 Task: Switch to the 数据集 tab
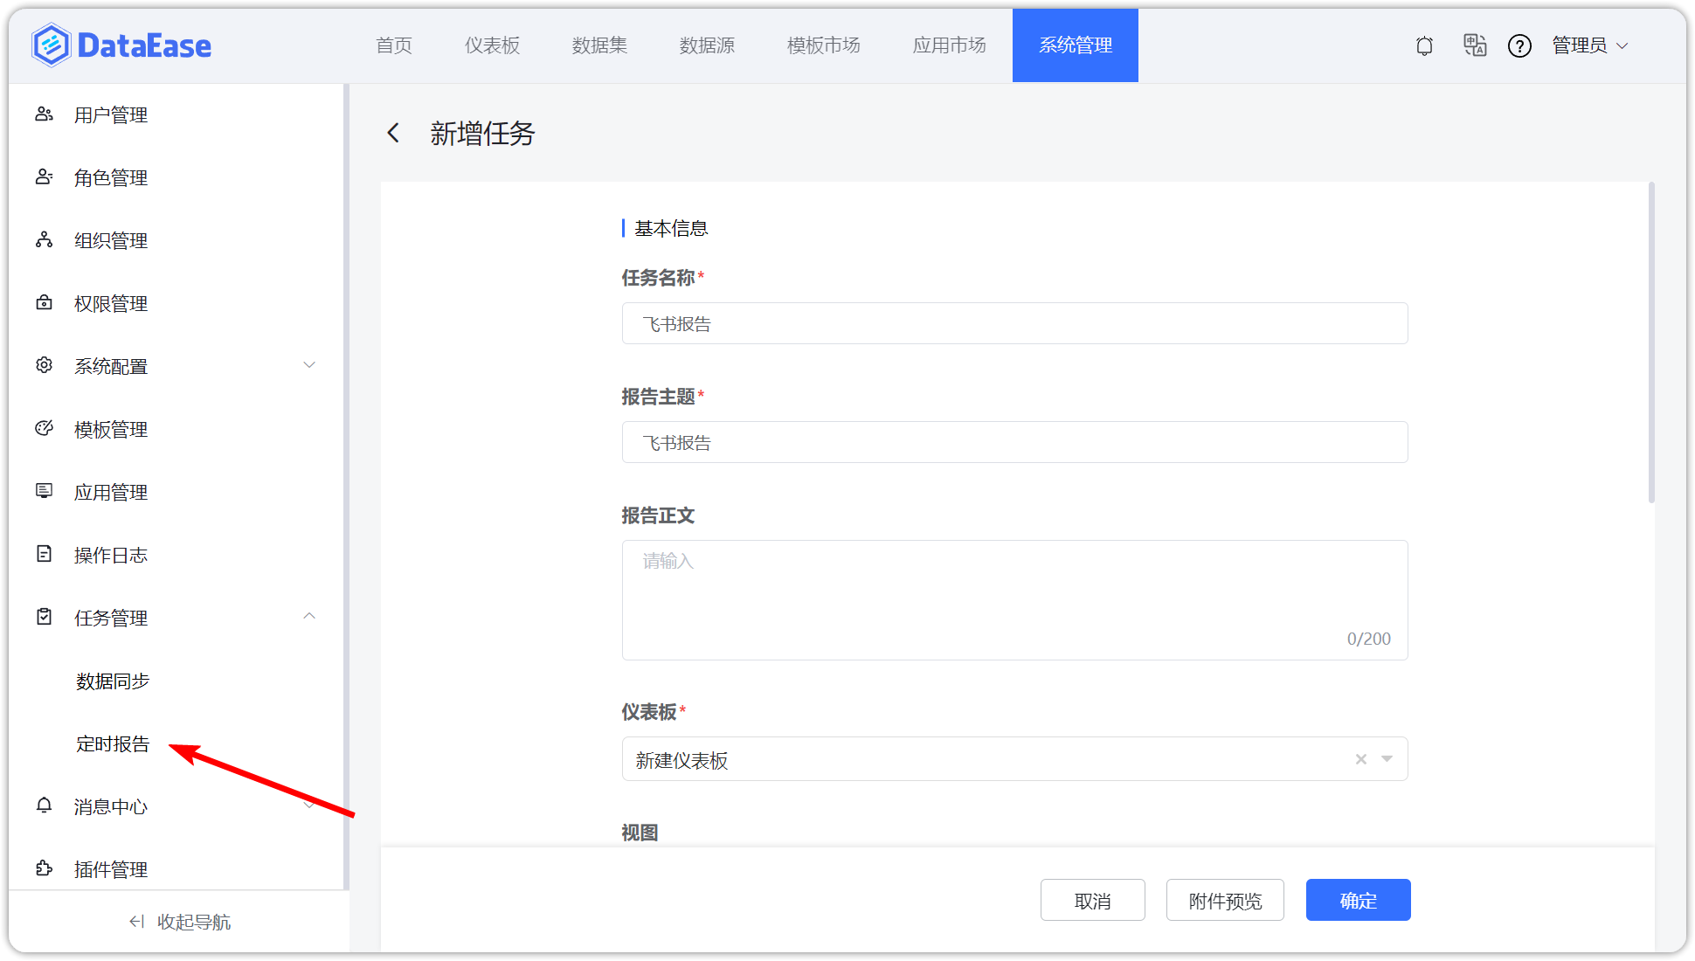coord(598,45)
